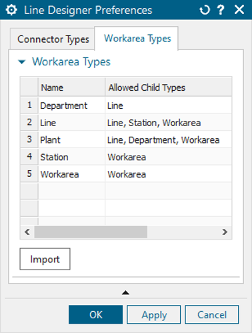
Task: Click Station's allowed child cell 'Workarea'
Action: (168, 157)
